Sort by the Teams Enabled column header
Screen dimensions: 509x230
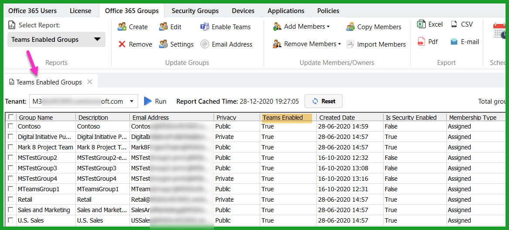coord(288,118)
